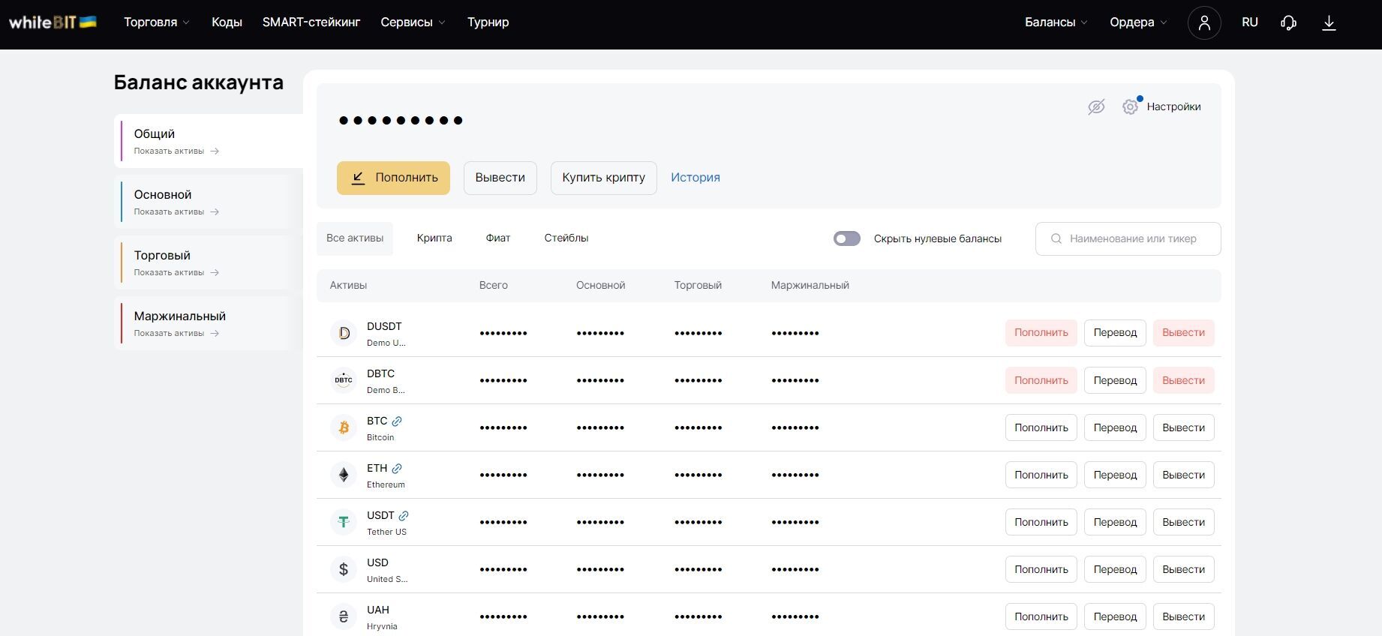The image size is (1382, 636).
Task: Click the DUSDT coin icon
Action: click(344, 333)
